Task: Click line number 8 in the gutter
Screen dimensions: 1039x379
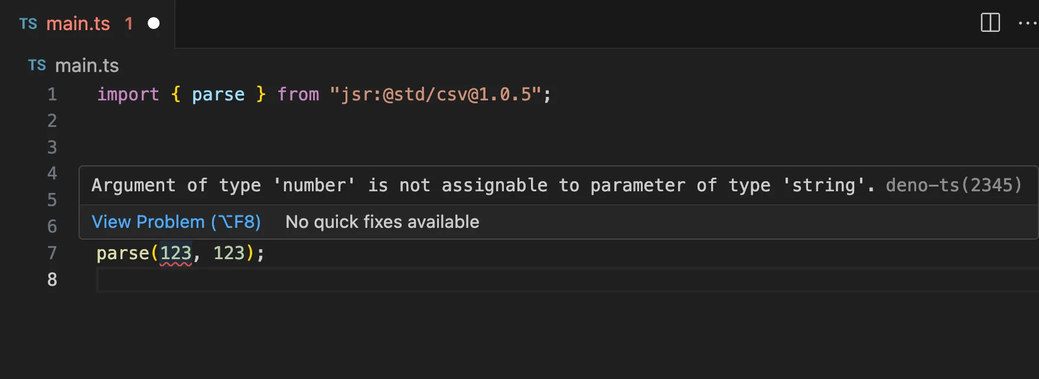Action: point(51,279)
